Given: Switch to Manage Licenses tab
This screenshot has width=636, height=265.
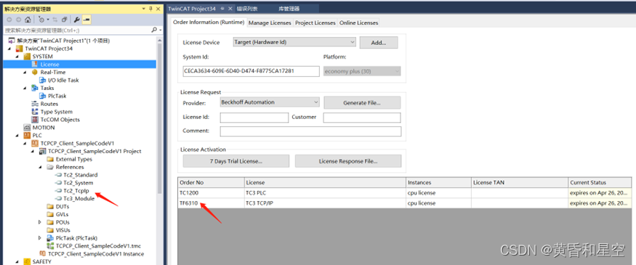Looking at the screenshot, I should (x=270, y=23).
